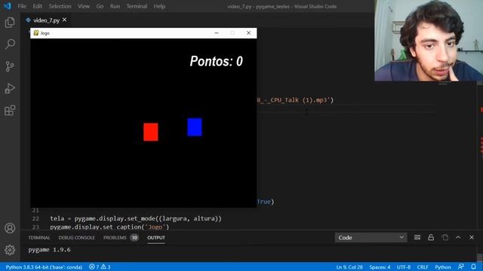Open the Manage gear icon
Viewport: 483px width, 271px height.
point(10,250)
